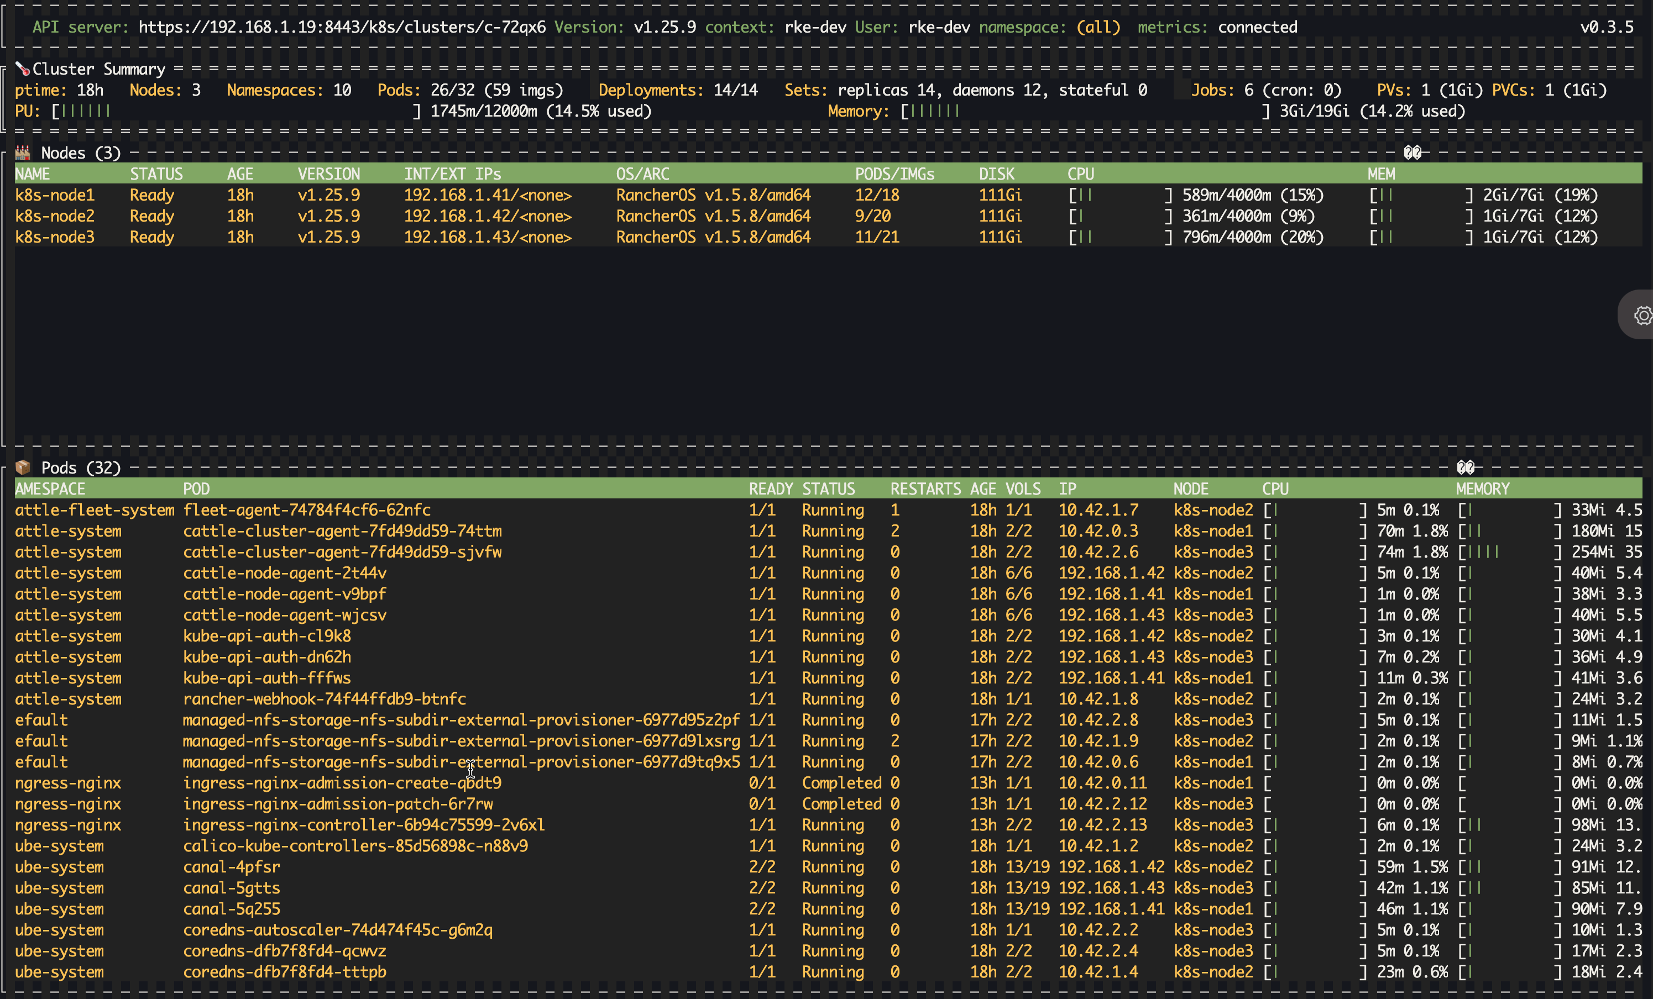Click the 589m/4000m (15%) CPU value
Image resolution: width=1653 pixels, height=999 pixels.
point(1253,195)
